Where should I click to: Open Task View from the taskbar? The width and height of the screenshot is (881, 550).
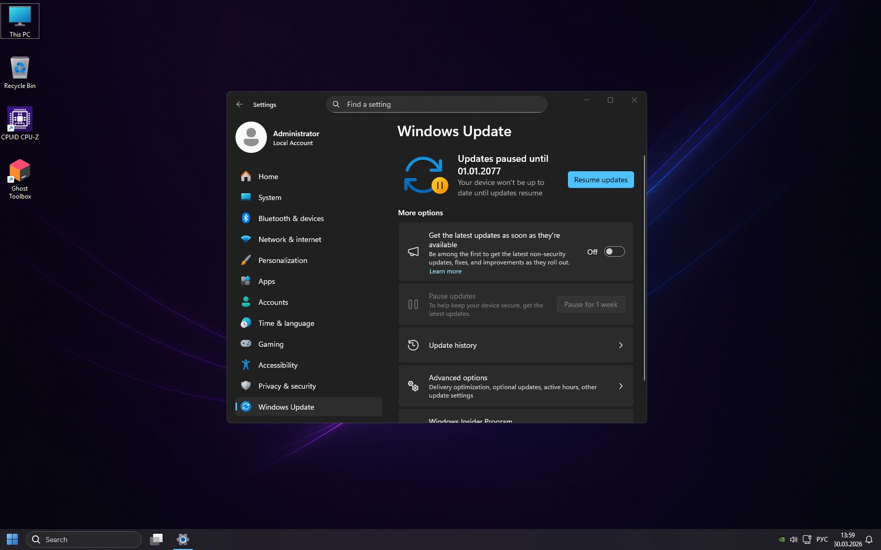pyautogui.click(x=156, y=540)
